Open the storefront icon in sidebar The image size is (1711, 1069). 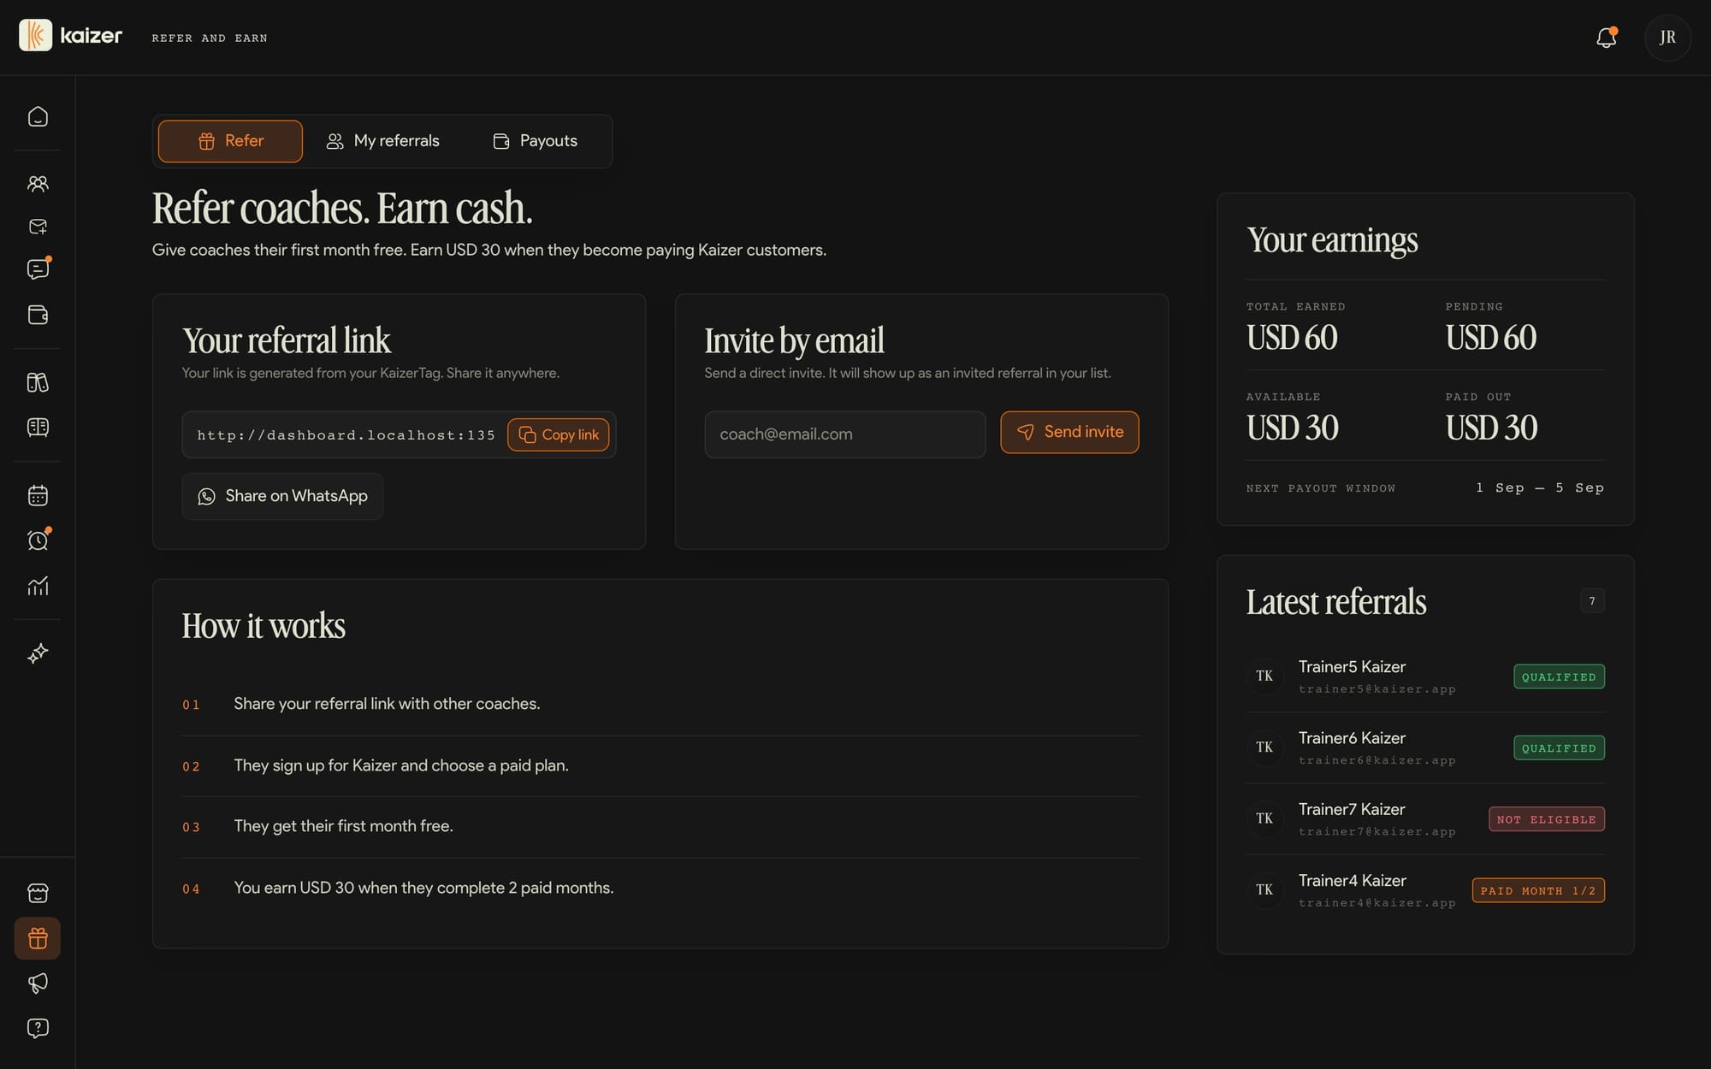pos(38,894)
